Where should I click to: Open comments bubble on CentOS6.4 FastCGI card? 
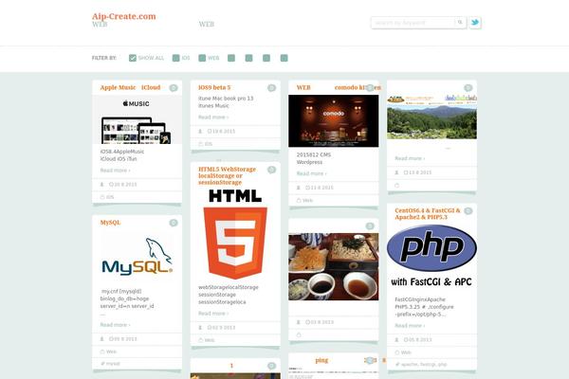click(468, 211)
